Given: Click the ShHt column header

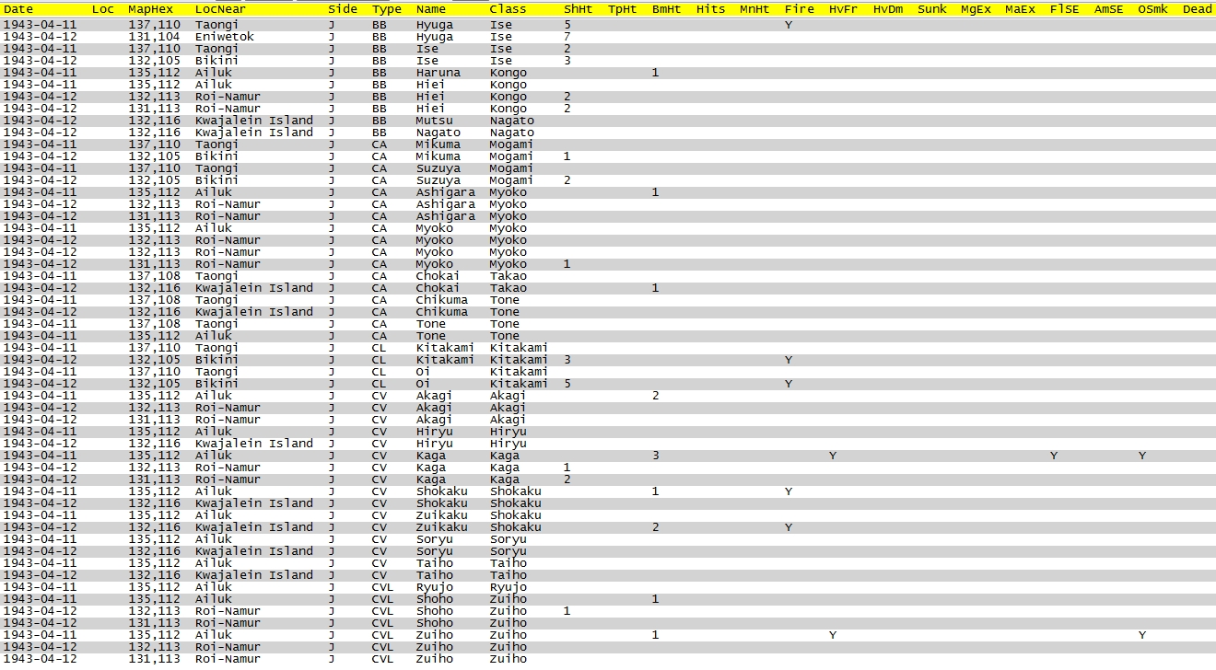Looking at the screenshot, I should tap(579, 9).
